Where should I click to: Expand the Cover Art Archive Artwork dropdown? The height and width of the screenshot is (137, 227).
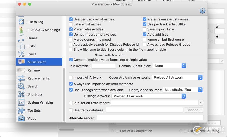tap(177, 78)
